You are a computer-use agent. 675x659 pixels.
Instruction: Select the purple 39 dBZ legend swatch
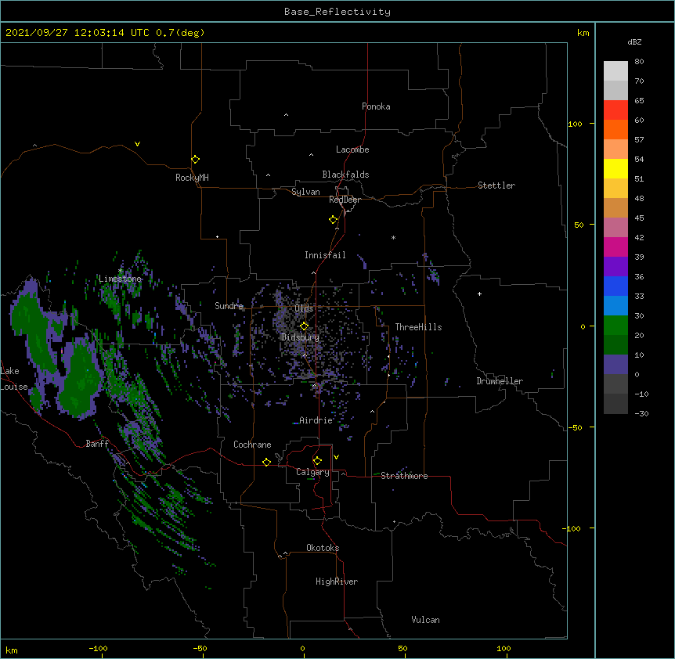pos(615,266)
